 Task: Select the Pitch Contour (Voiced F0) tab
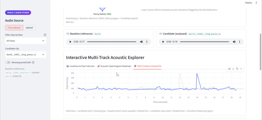[x=148, y=66]
